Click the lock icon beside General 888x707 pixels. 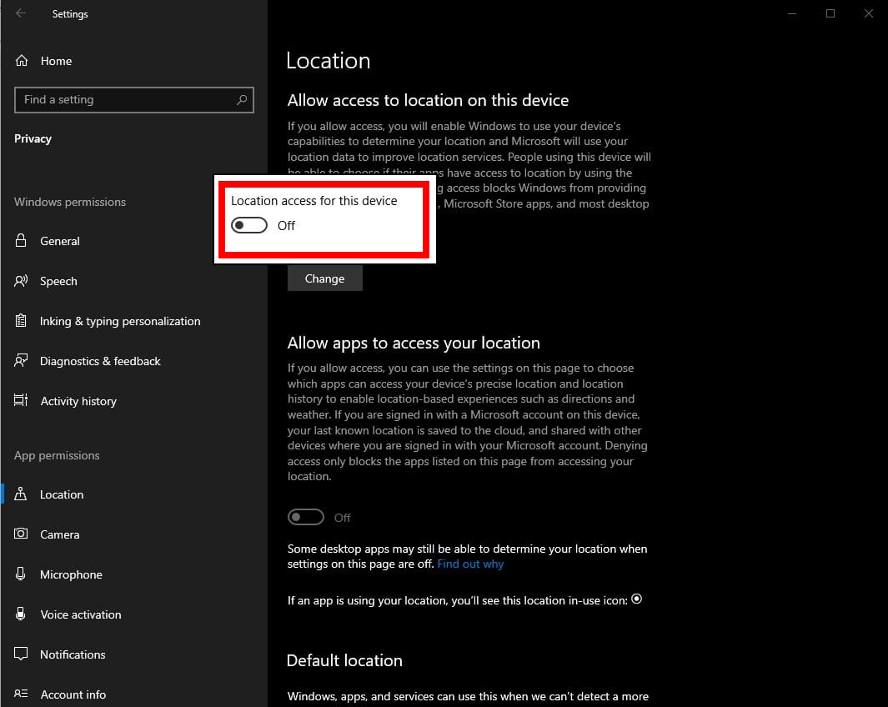tap(22, 241)
